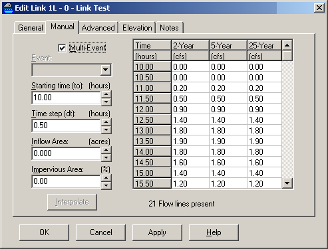This screenshot has height=249, width=328.
Task: Increase Starting time with up arrow
Action: [106, 94]
